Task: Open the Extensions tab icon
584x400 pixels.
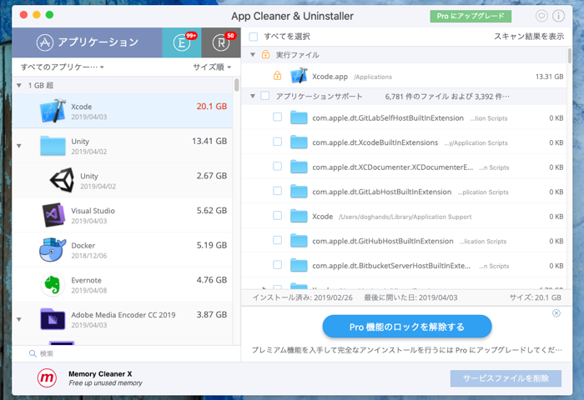Action: [181, 42]
